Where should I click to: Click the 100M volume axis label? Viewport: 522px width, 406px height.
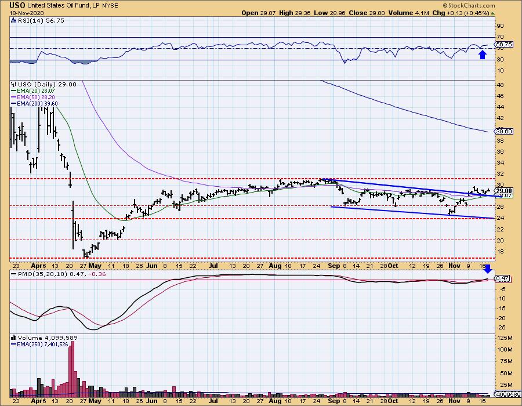505,349
